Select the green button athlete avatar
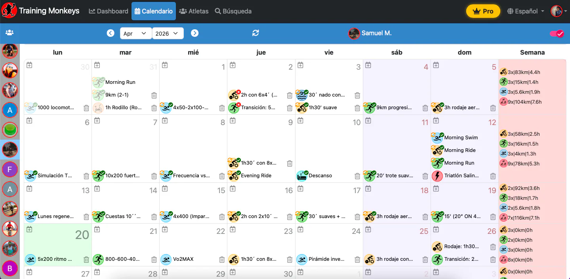The width and height of the screenshot is (570, 279). (x=10, y=129)
